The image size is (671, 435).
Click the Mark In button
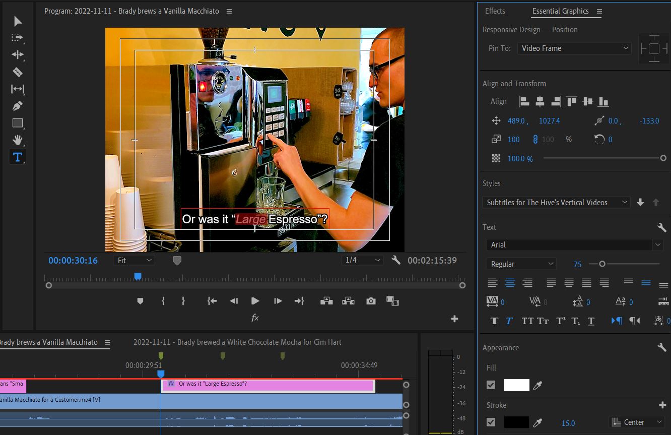click(163, 301)
